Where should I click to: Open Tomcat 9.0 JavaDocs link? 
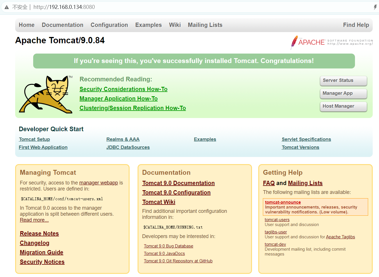[x=164, y=254]
